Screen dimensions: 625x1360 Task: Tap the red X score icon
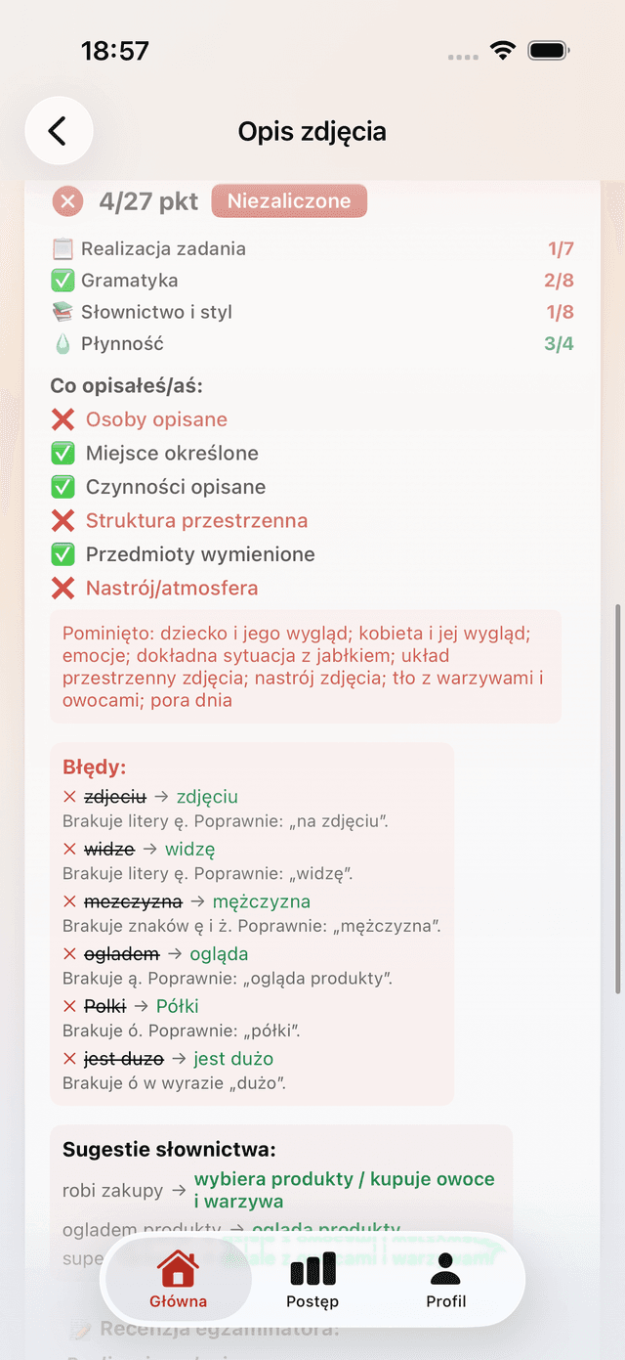67,202
